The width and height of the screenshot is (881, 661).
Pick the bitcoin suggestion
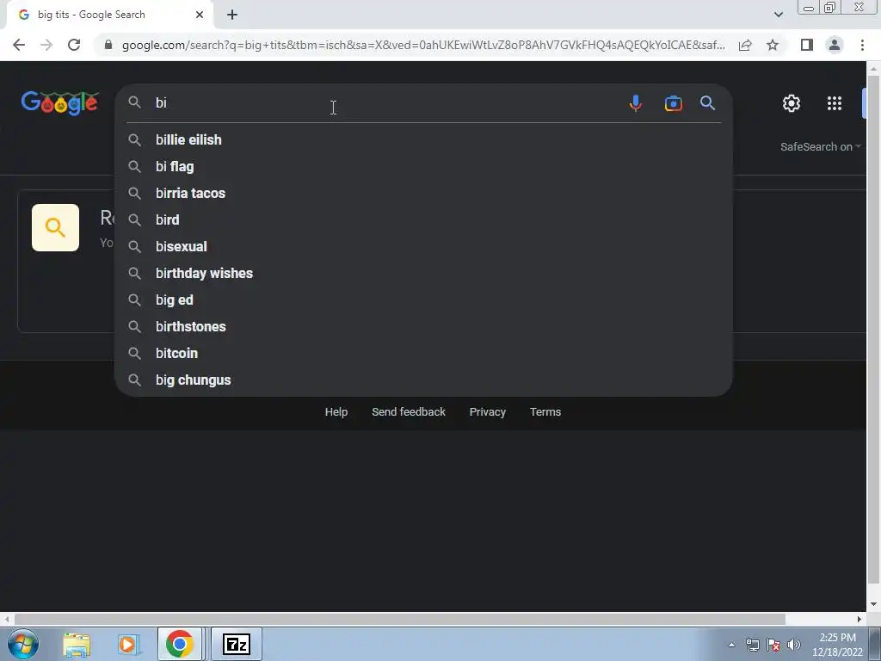coord(423,354)
